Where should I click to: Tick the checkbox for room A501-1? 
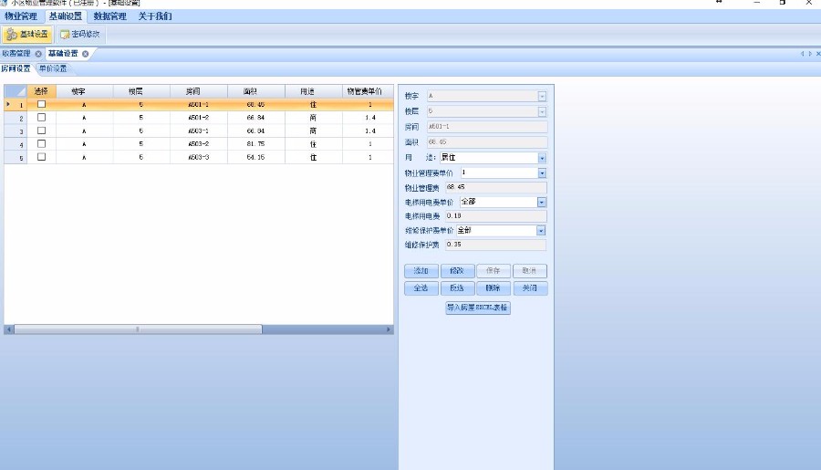[x=41, y=104]
